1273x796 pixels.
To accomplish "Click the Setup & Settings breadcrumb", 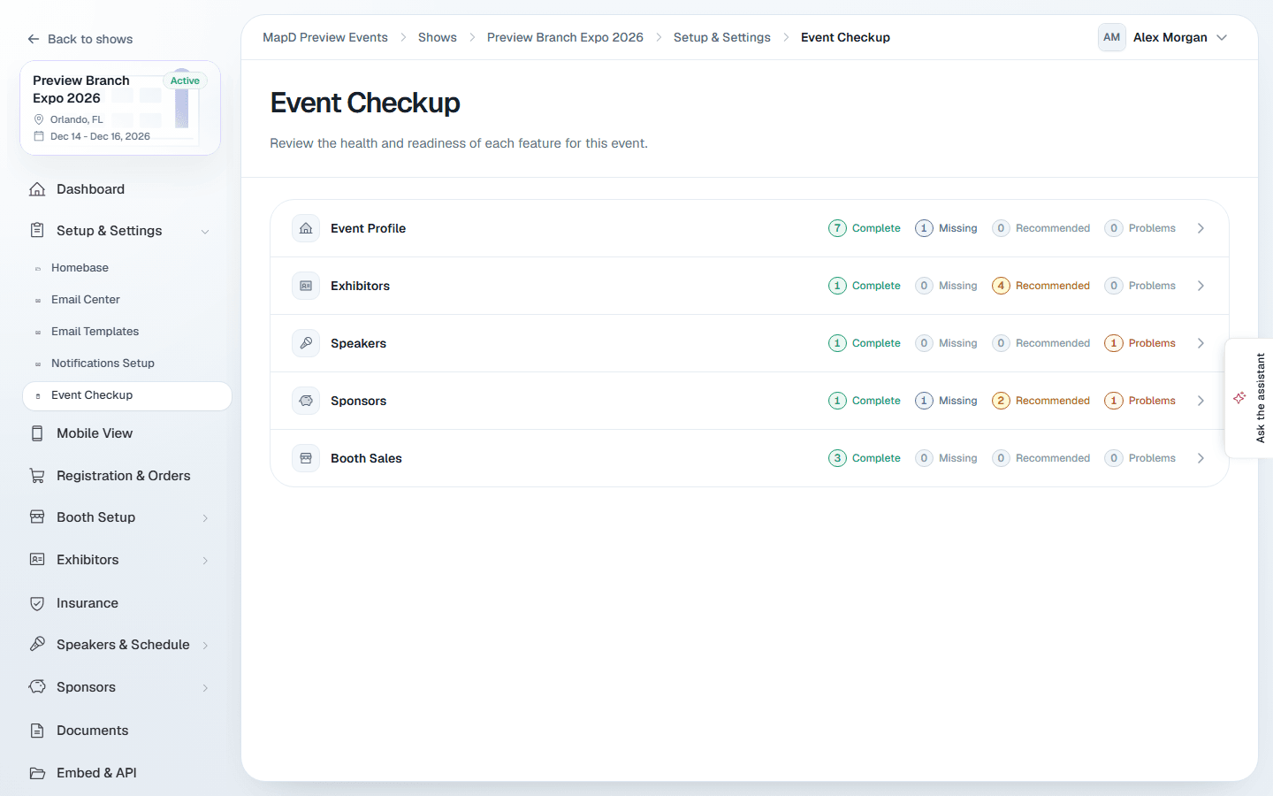I will click(x=722, y=37).
